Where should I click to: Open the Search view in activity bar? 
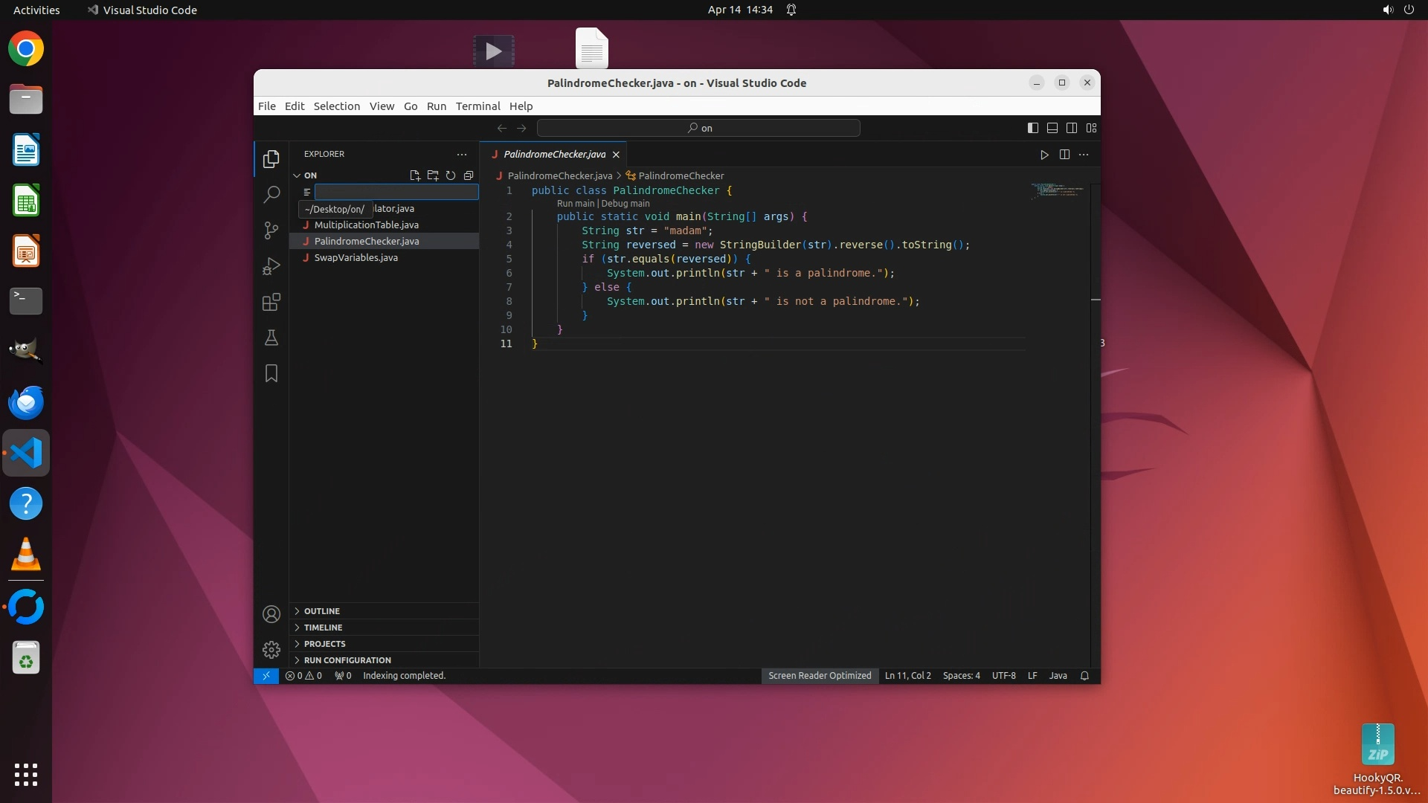tap(271, 195)
